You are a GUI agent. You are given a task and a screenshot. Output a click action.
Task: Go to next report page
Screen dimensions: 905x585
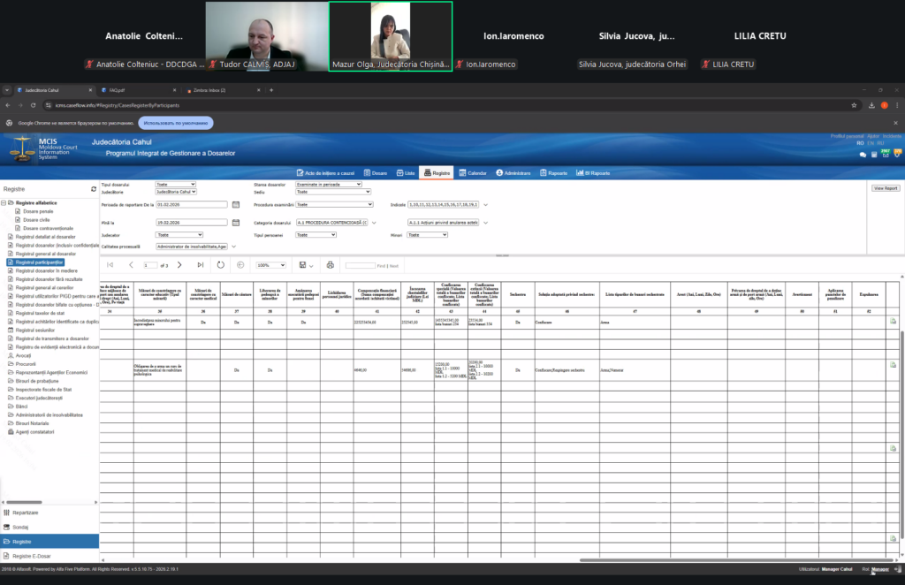click(x=179, y=265)
